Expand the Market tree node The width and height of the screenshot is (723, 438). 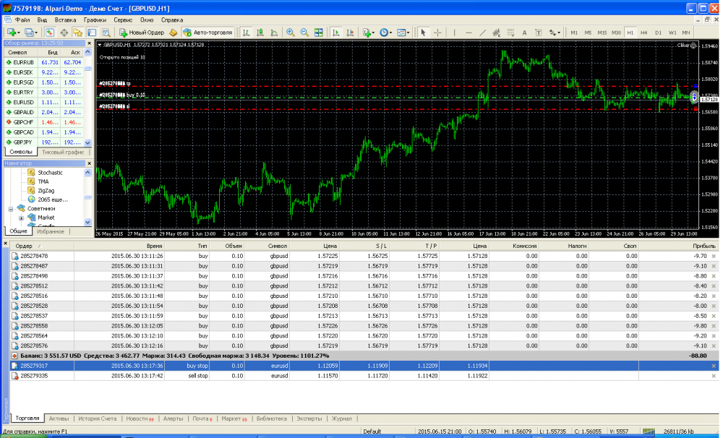pyautogui.click(x=22, y=218)
